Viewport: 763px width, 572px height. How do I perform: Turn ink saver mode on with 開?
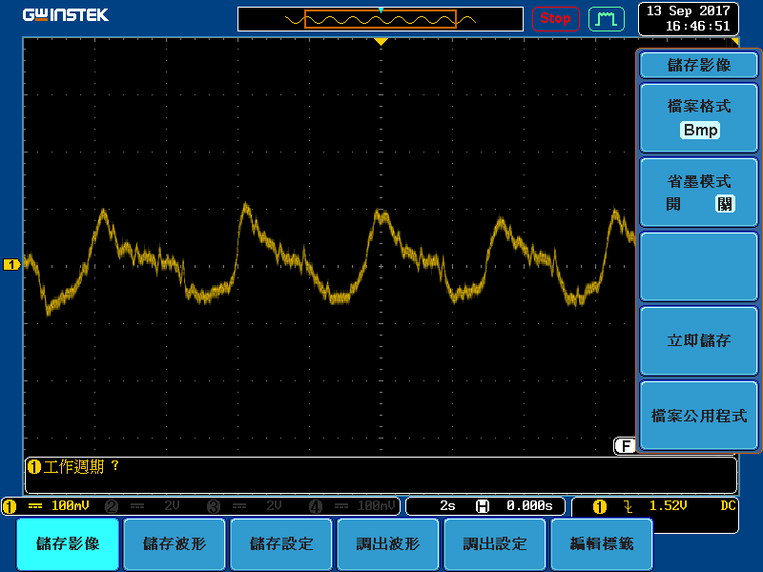(673, 204)
